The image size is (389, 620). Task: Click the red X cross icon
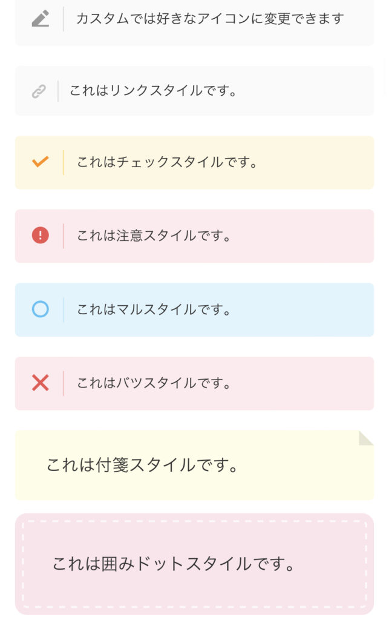tap(41, 383)
